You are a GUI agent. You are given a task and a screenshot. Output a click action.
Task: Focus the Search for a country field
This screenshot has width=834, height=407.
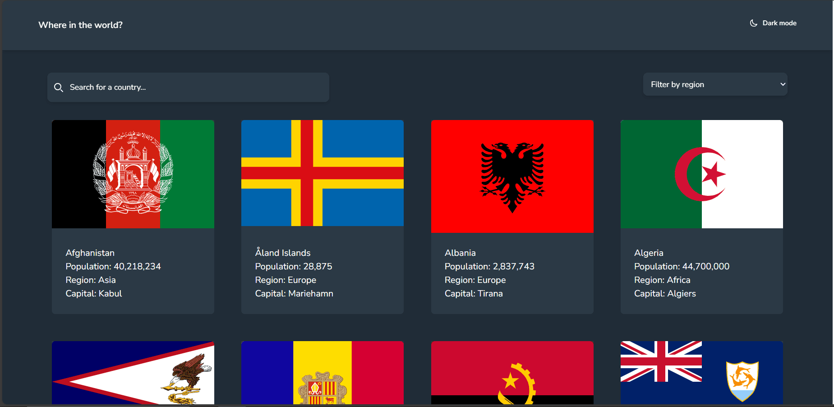pyautogui.click(x=188, y=87)
